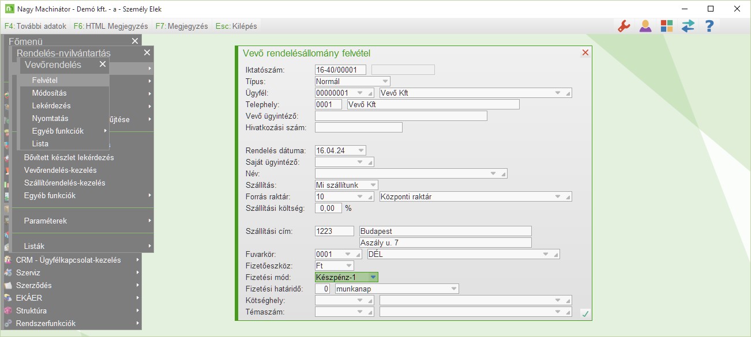Click the colored tiles icon
Image resolution: width=751 pixels, height=337 pixels.
coord(667,26)
